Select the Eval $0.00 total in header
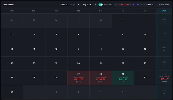Screen dimensions: 173x100 [134, 5]
